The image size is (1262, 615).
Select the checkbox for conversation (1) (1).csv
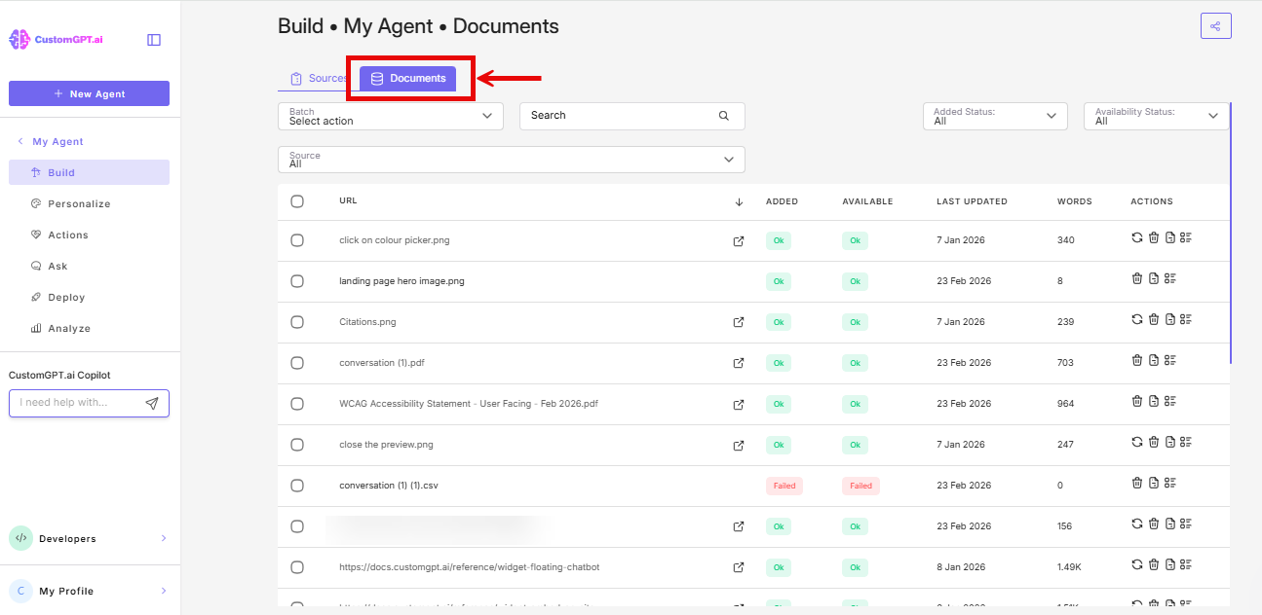tap(297, 485)
